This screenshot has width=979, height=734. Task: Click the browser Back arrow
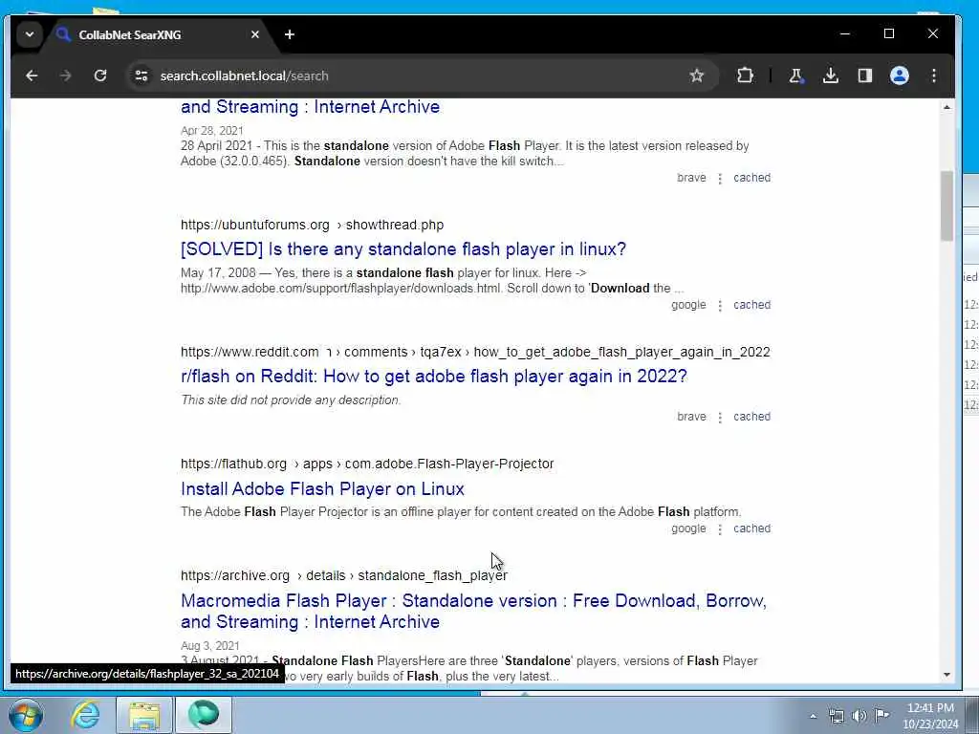[x=32, y=76]
